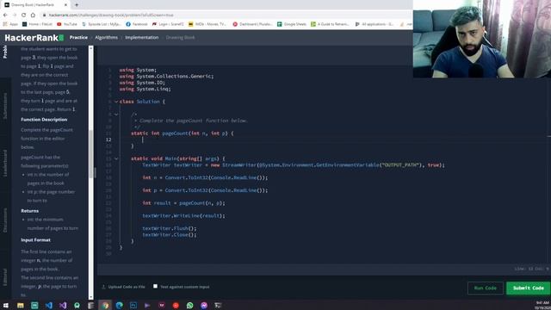Screen dimensions: 551x310
Task: Click Algorithms breadcrumb link
Action: point(106,37)
